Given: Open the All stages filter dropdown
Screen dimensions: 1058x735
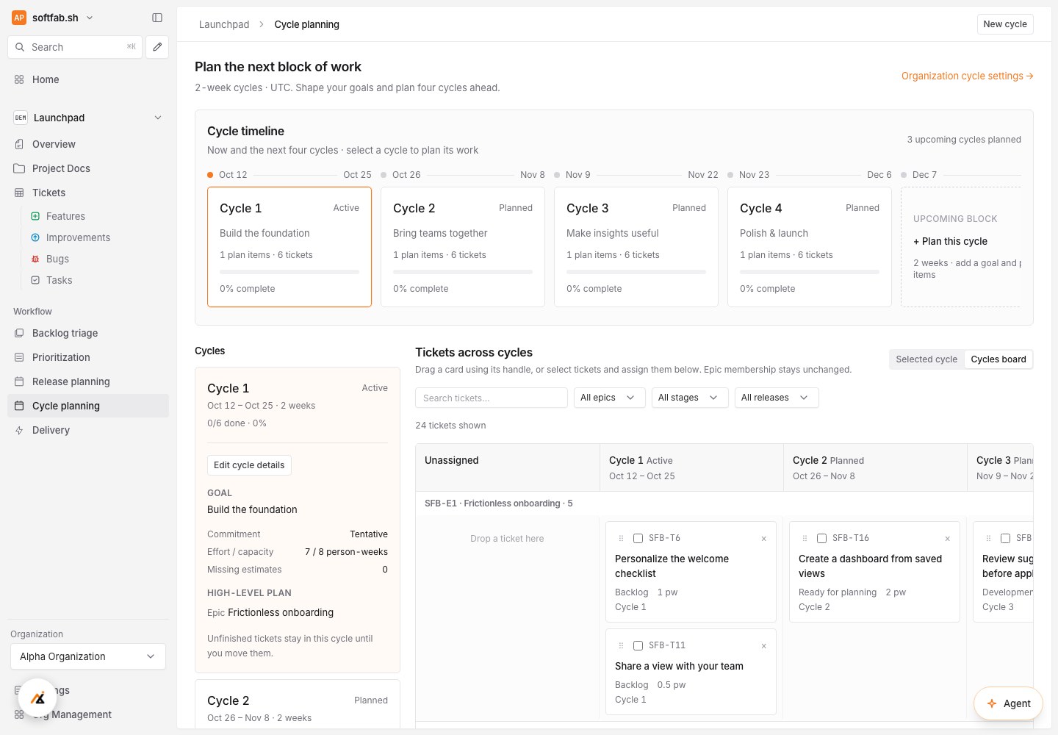Looking at the screenshot, I should coord(689,398).
